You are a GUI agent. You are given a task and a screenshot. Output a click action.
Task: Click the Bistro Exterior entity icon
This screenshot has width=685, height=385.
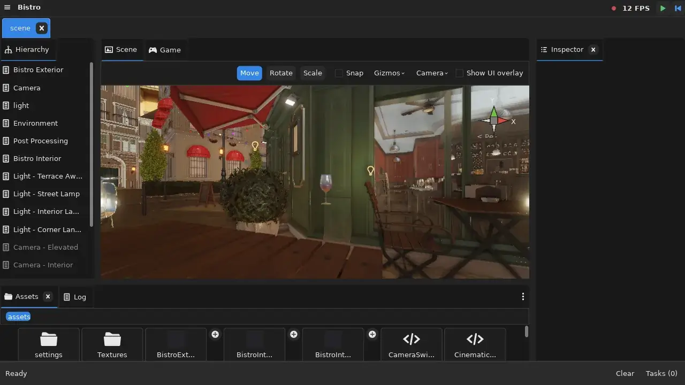6,70
